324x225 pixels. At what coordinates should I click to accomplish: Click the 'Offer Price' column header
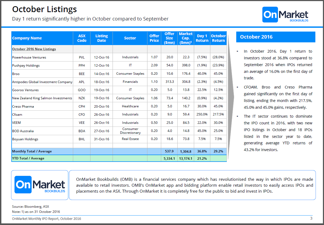154,38
